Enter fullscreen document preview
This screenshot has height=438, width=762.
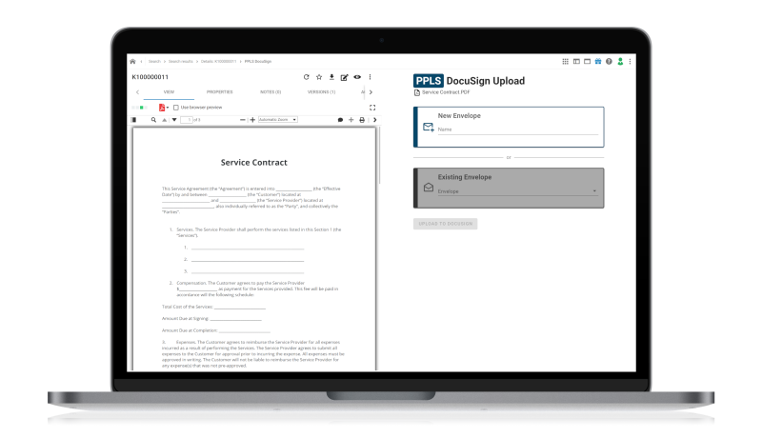tap(372, 108)
